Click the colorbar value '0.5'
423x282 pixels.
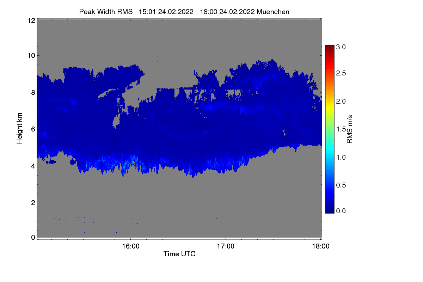[341, 185]
